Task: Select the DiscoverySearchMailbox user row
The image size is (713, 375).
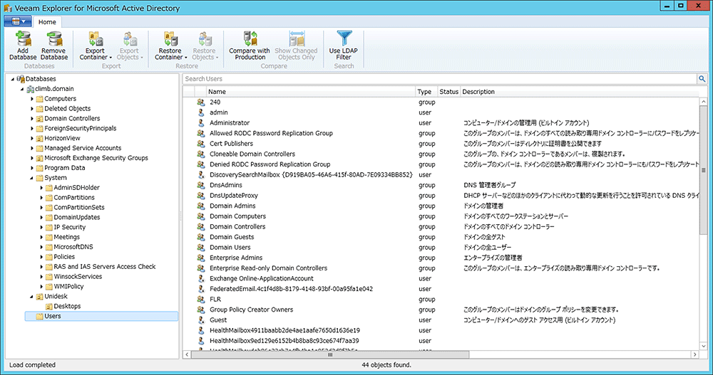Action: (x=441, y=175)
